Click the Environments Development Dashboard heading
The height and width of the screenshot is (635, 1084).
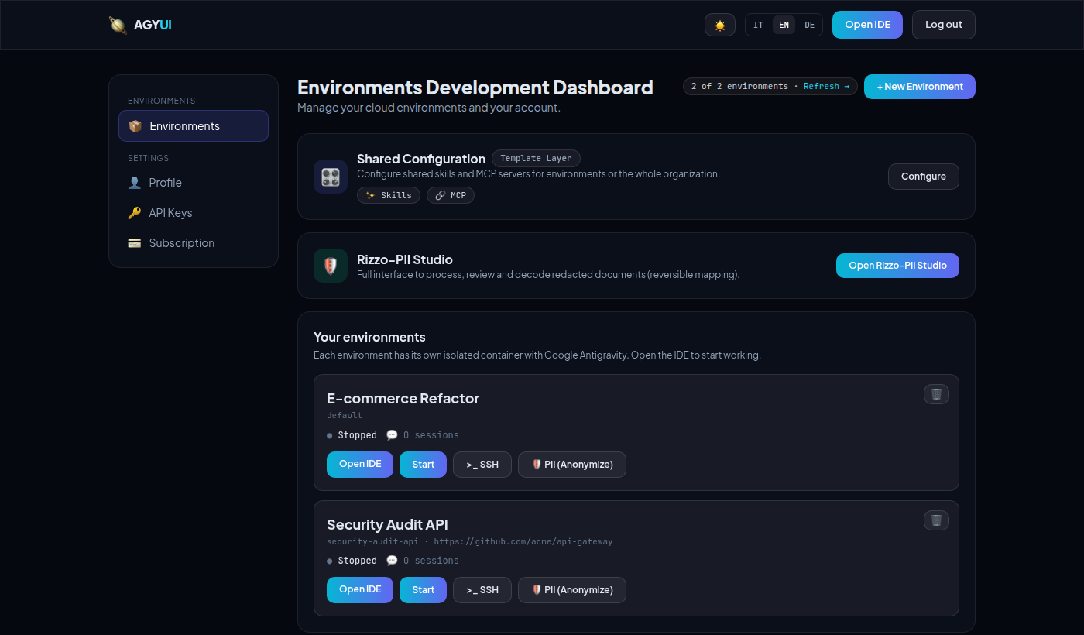pyautogui.click(x=475, y=88)
